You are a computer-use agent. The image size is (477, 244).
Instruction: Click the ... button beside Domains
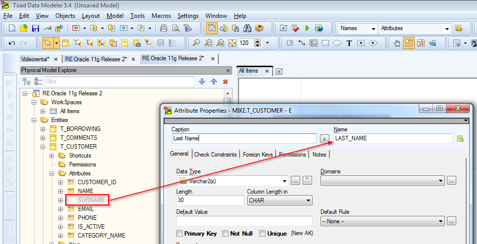click(x=452, y=180)
